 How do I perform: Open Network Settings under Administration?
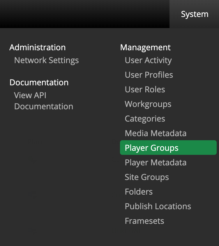point(46,60)
